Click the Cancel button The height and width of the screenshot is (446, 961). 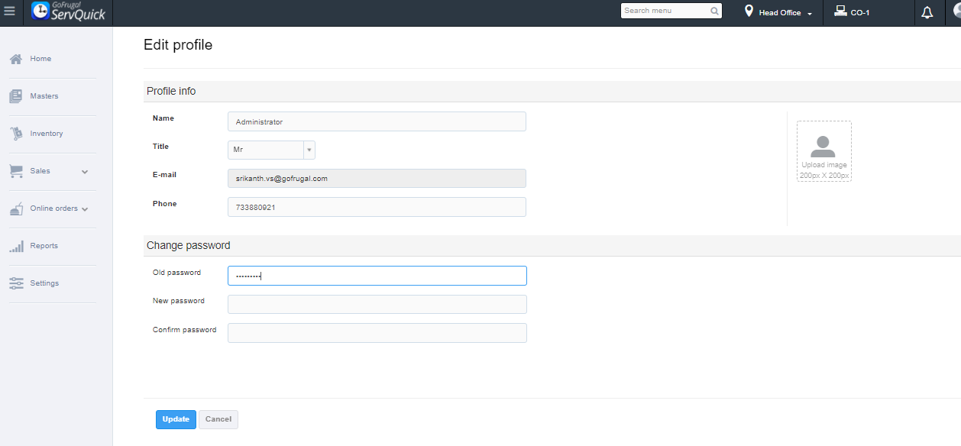(x=218, y=419)
